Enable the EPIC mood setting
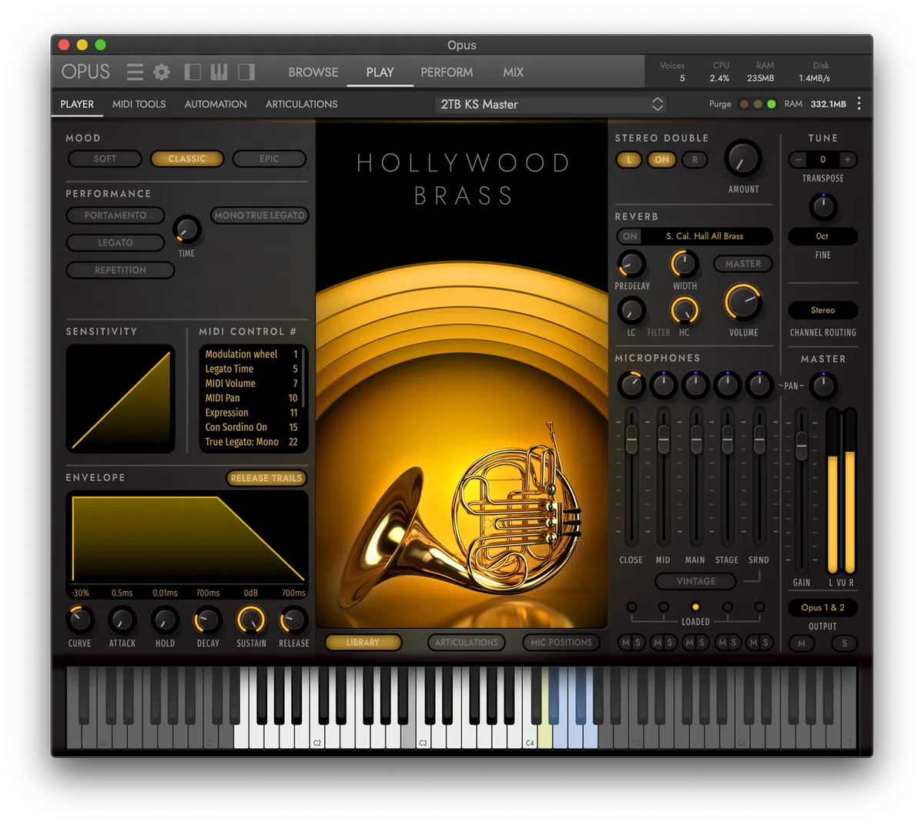This screenshot has width=924, height=825. click(x=269, y=159)
